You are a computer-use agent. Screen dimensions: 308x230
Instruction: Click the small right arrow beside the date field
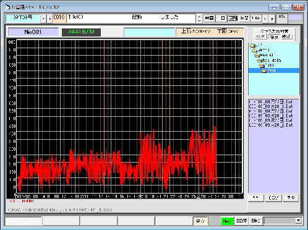[49, 19]
